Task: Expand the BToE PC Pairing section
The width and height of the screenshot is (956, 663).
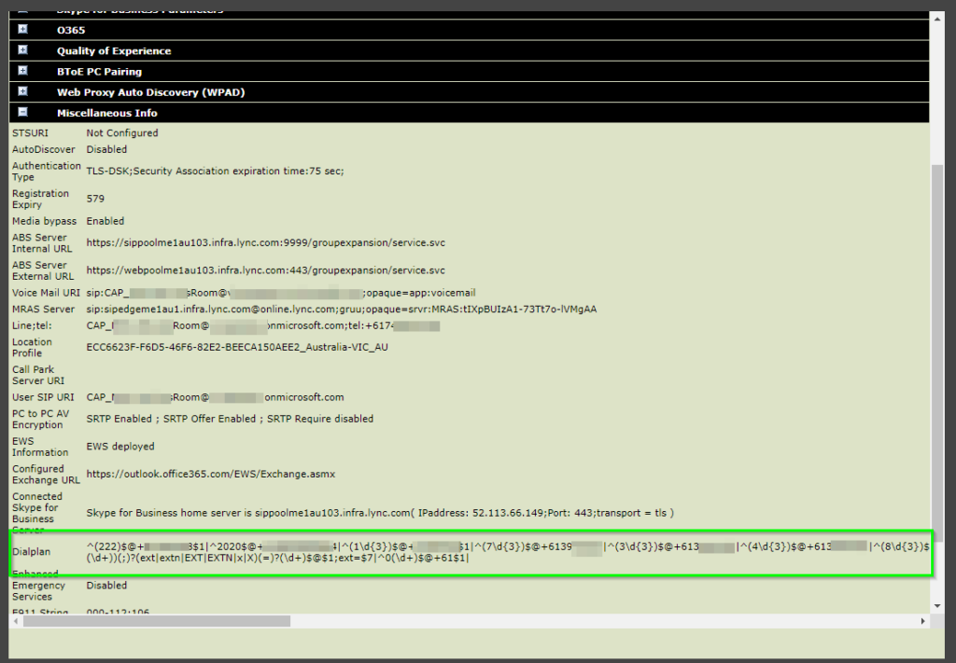Action: pyautogui.click(x=22, y=71)
